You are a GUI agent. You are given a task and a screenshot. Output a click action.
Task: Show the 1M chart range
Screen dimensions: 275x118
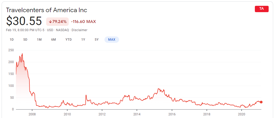coord(39,40)
